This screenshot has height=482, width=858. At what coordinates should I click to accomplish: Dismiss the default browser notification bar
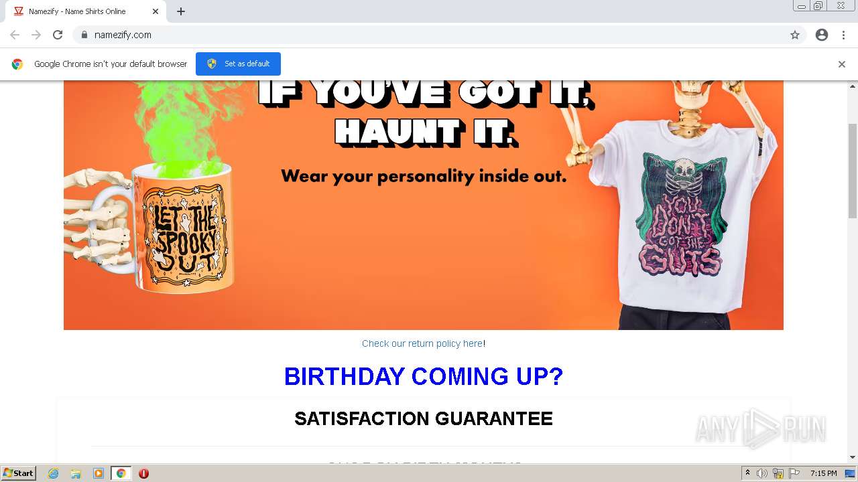pos(842,64)
